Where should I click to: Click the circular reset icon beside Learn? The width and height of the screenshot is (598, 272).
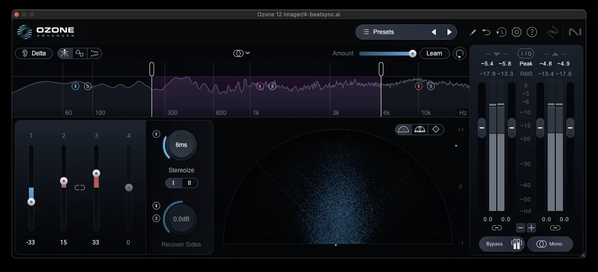[x=460, y=53]
